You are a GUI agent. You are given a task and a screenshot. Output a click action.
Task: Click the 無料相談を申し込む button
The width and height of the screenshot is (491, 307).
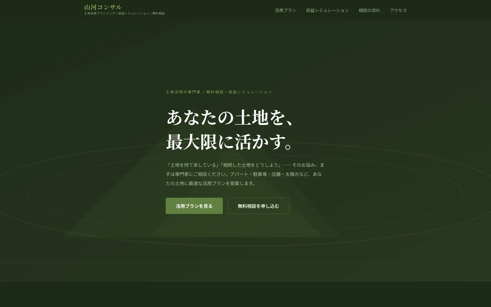pyautogui.click(x=258, y=206)
